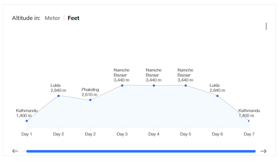Click the Day 7 axis label
This screenshot has width=279, height=165.
tap(249, 134)
